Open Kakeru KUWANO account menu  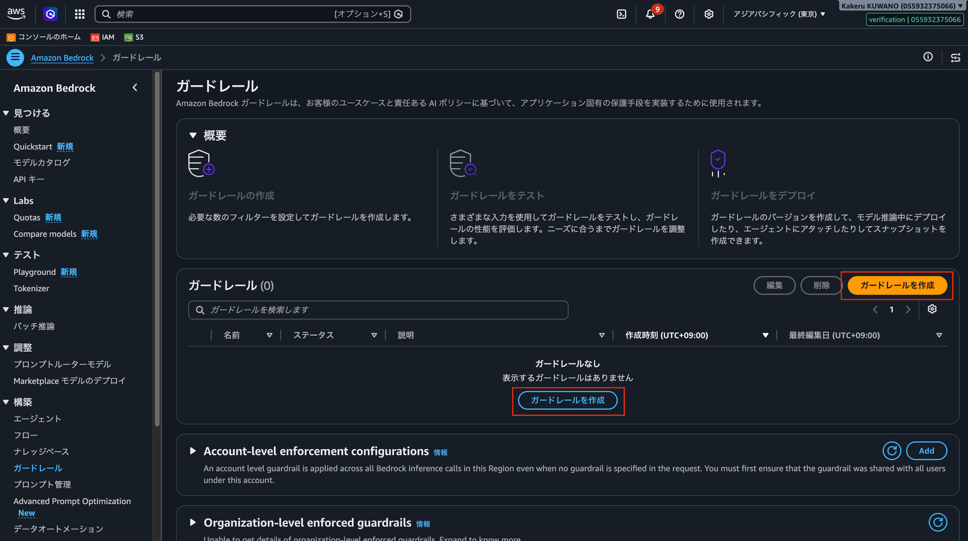(x=901, y=5)
